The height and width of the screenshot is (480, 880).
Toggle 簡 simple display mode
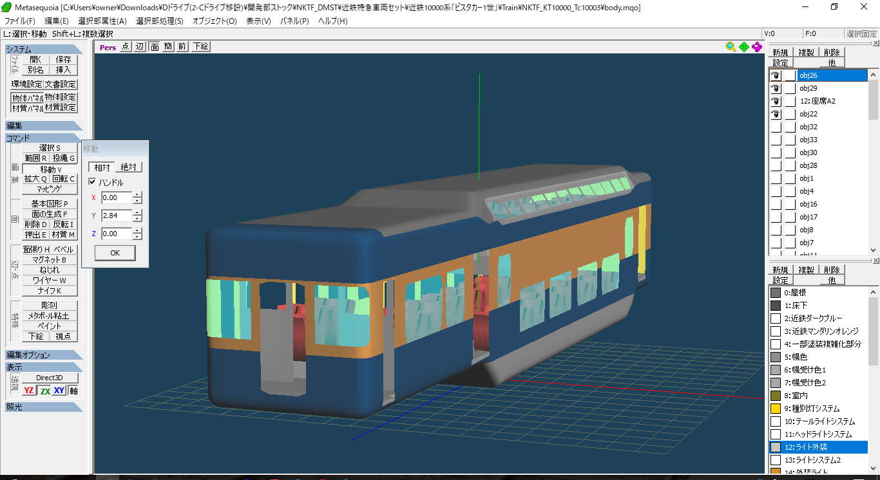point(168,46)
